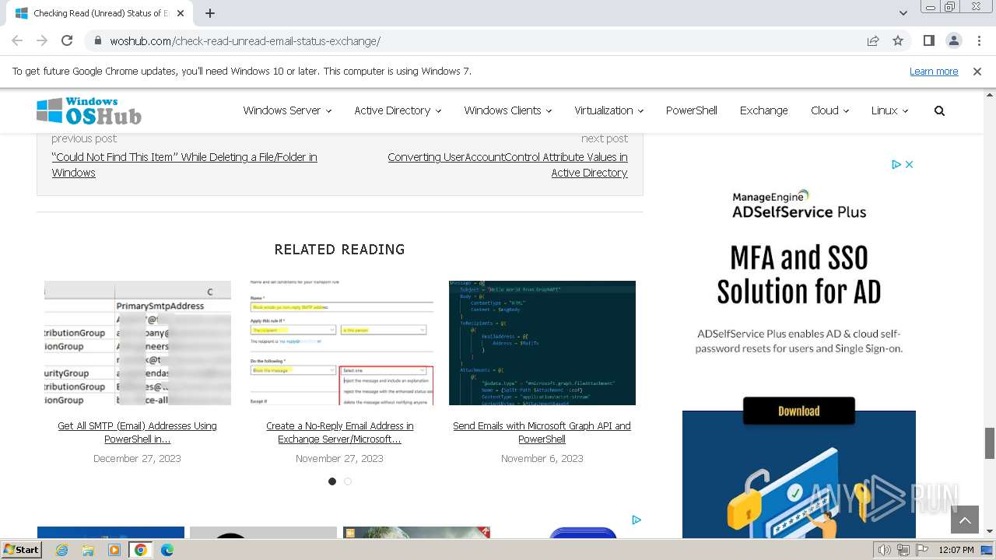Screen dimensions: 996x560
Task: Open the Microsoft Graph API article thumbnail
Action: click(542, 343)
